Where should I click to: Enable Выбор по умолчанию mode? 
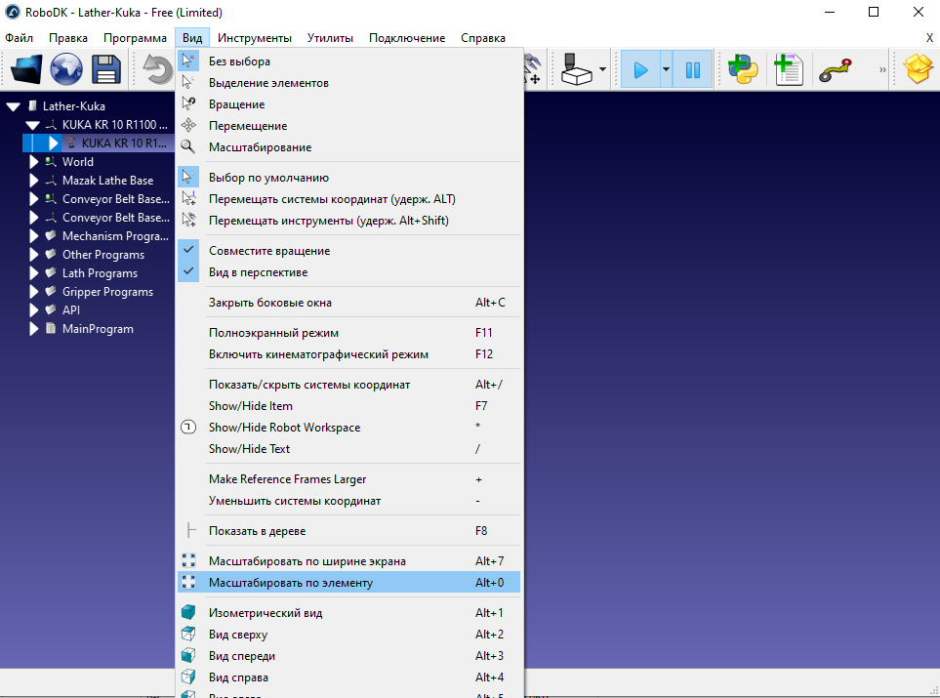pyautogui.click(x=268, y=178)
